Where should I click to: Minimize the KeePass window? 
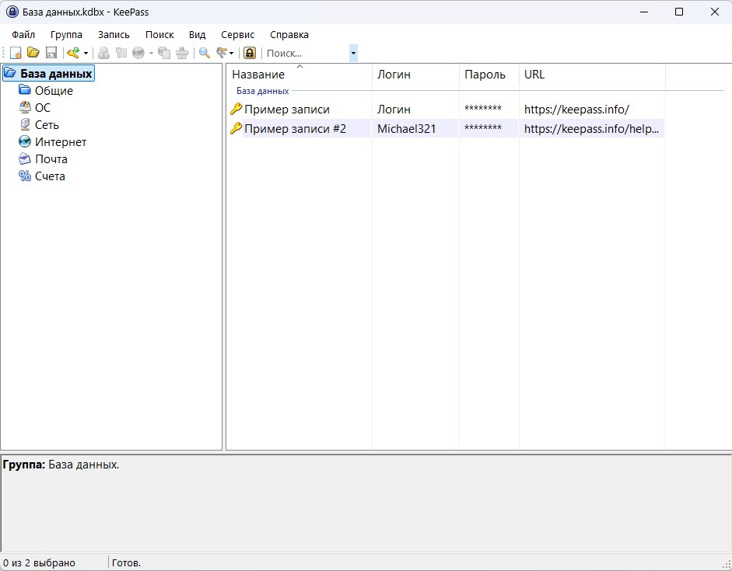tap(644, 12)
